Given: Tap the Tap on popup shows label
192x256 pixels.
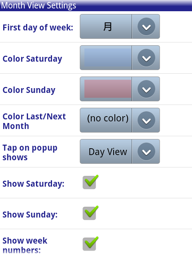Looking at the screenshot, I should pyautogui.click(x=30, y=153).
